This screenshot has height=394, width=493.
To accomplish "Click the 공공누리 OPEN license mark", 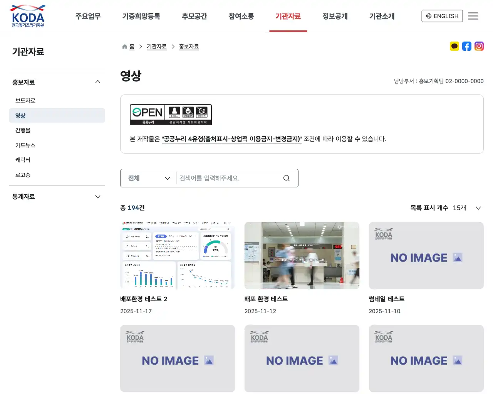I will [171, 114].
